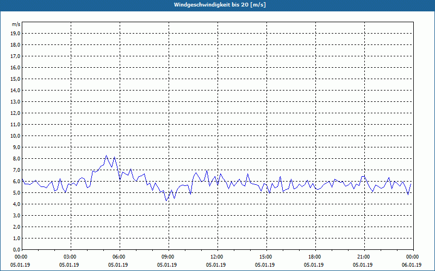
Task: Click the '7,0' y-axis label
Action: pyautogui.click(x=16, y=170)
